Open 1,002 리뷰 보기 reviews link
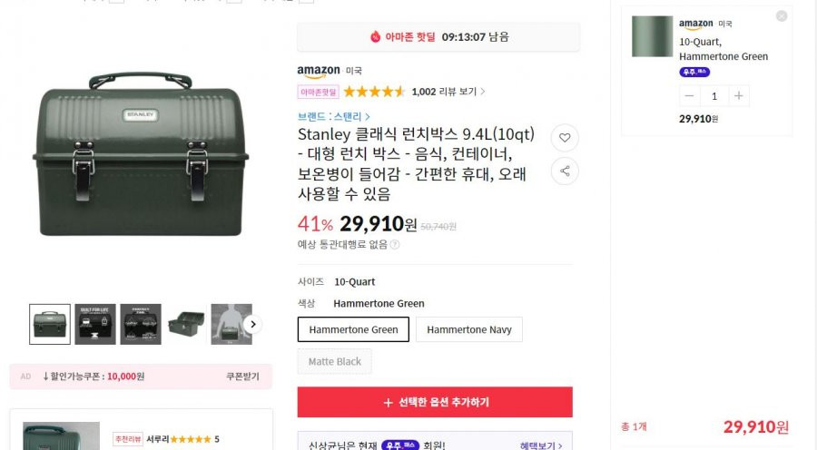Image resolution: width=817 pixels, height=450 pixels. coord(448,92)
